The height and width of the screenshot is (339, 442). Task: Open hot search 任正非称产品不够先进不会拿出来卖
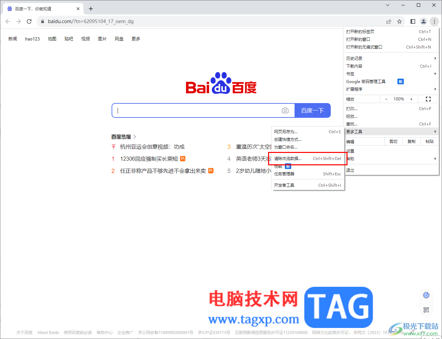pos(163,171)
